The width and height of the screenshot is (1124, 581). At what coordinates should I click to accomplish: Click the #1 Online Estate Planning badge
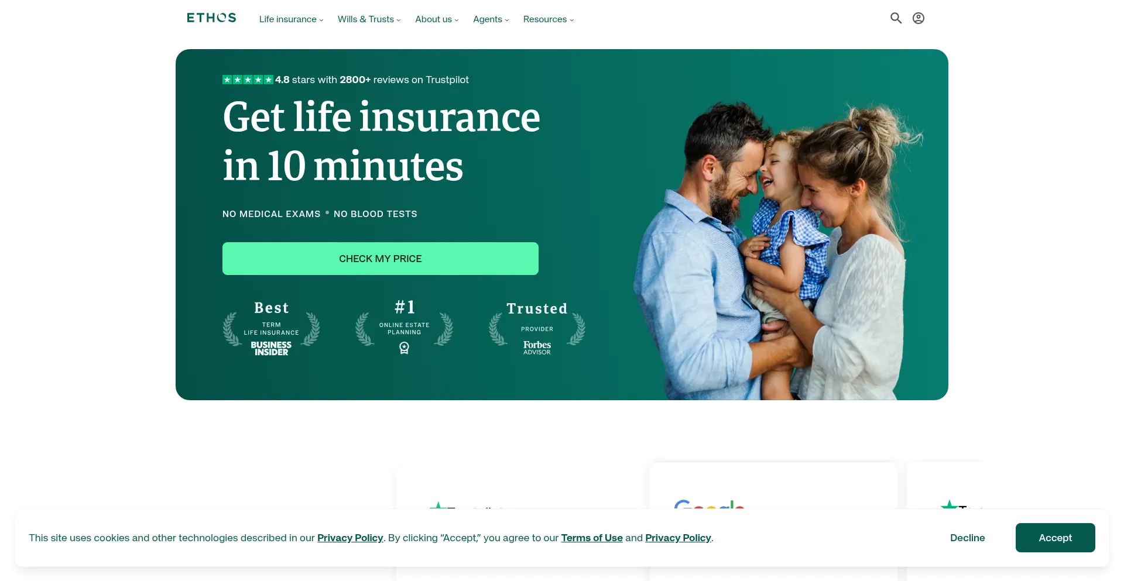[404, 327]
